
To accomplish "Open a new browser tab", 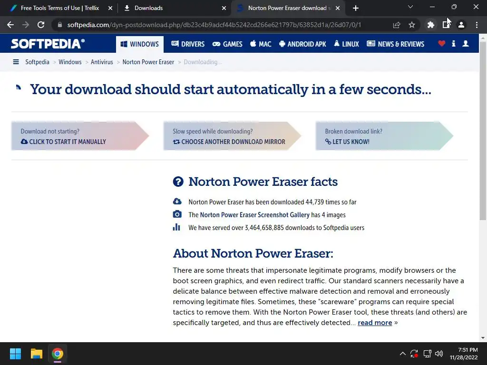I will (356, 8).
